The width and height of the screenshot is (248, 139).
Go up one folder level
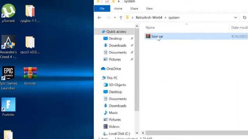pyautogui.click(x=121, y=18)
